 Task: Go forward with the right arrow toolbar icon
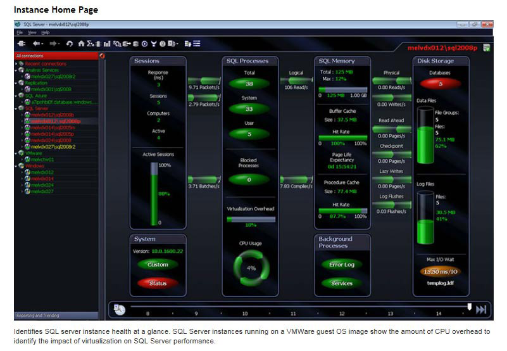click(53, 43)
